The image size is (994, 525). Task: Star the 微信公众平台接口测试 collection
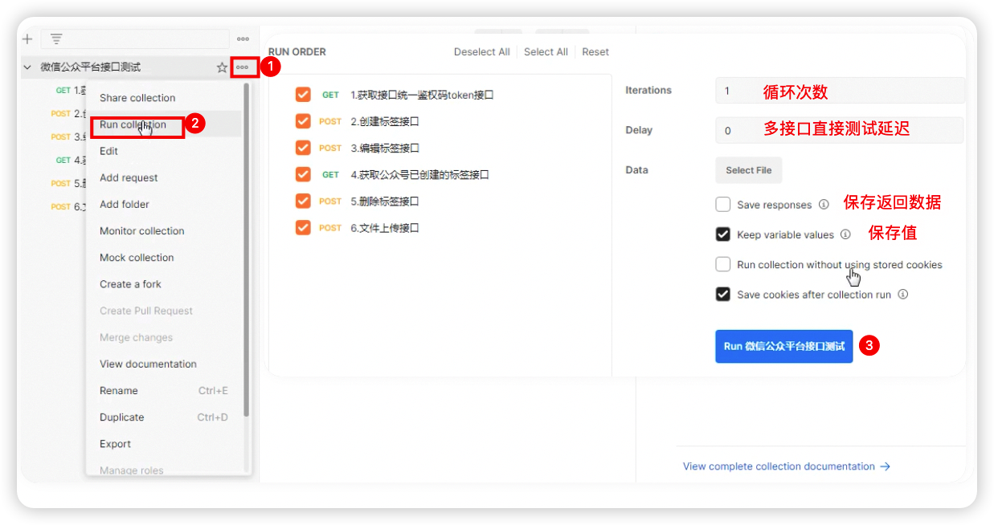[x=222, y=67]
